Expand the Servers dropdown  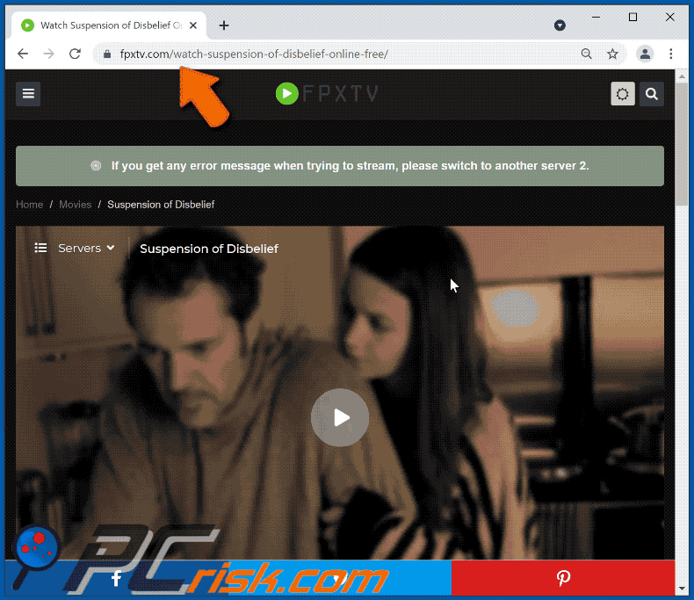click(86, 249)
